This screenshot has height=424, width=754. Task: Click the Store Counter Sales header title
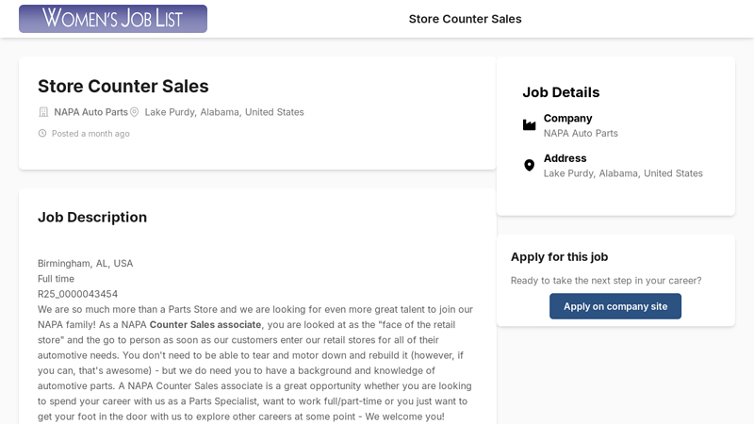(x=465, y=19)
